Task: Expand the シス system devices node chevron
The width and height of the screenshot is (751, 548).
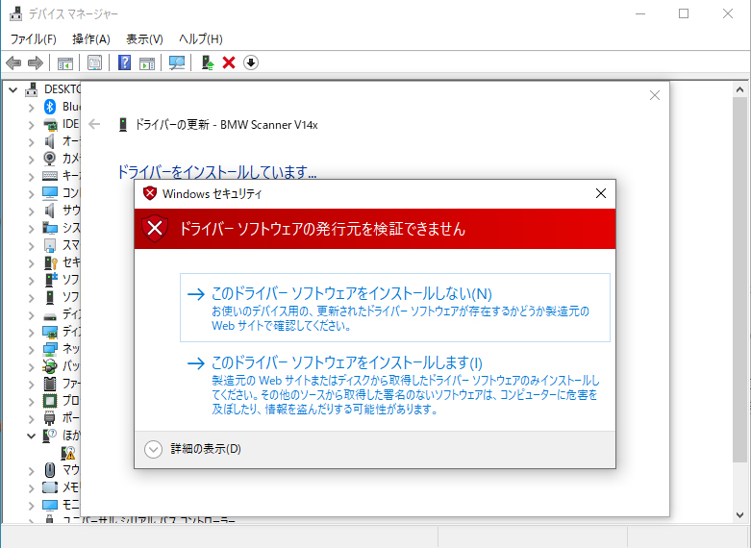Action: (x=31, y=229)
